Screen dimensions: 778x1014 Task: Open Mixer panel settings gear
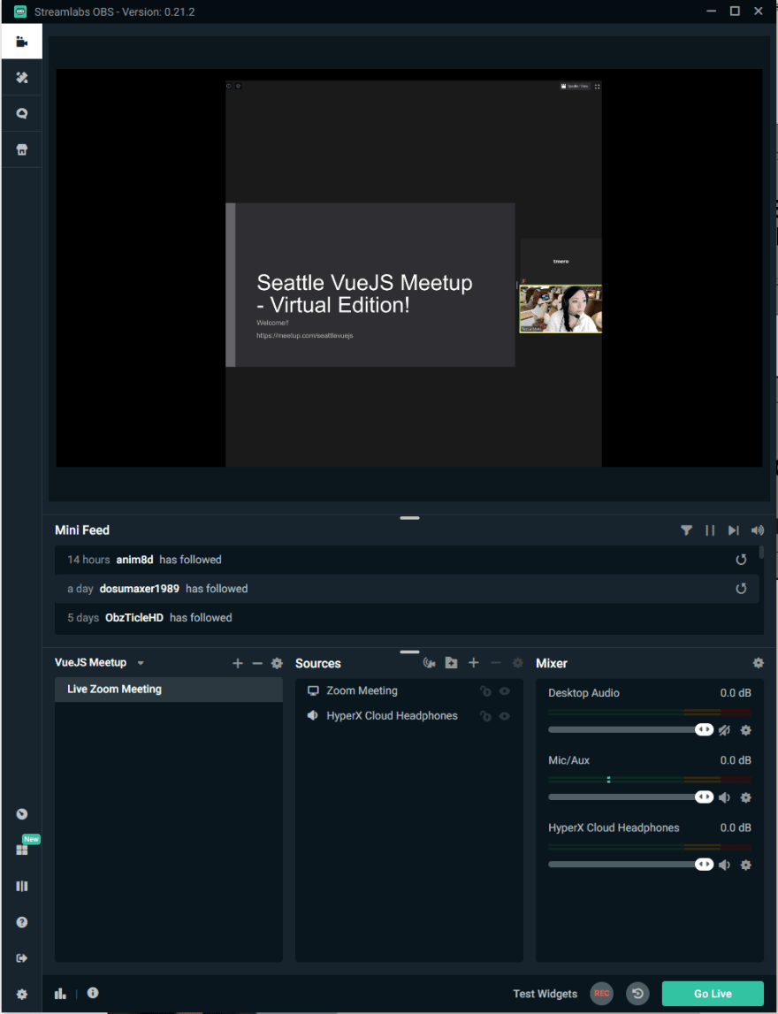(758, 663)
